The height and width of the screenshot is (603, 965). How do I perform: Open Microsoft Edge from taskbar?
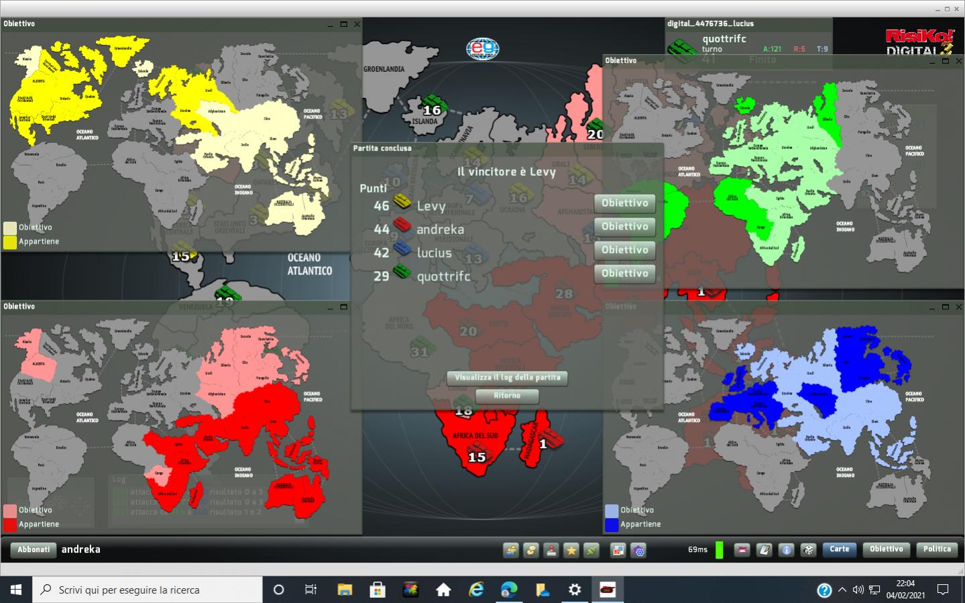tap(509, 590)
